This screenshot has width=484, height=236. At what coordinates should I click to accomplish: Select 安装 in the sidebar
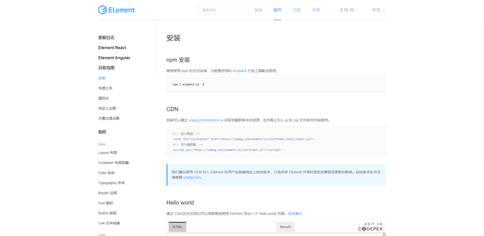click(x=102, y=78)
